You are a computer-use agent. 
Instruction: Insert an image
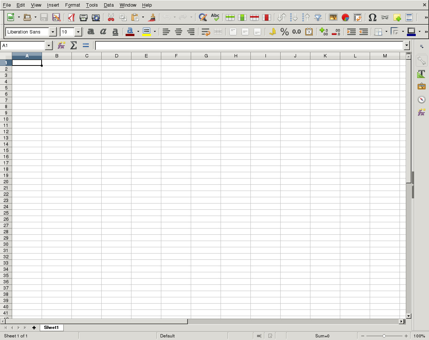point(333,17)
